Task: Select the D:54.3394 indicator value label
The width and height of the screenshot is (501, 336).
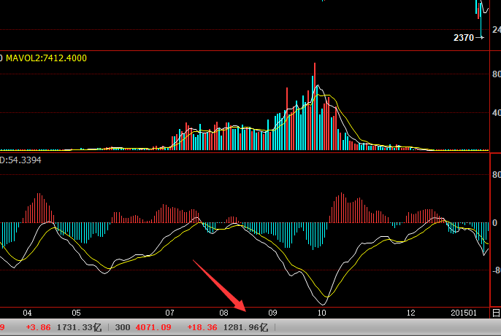Action: click(21, 159)
